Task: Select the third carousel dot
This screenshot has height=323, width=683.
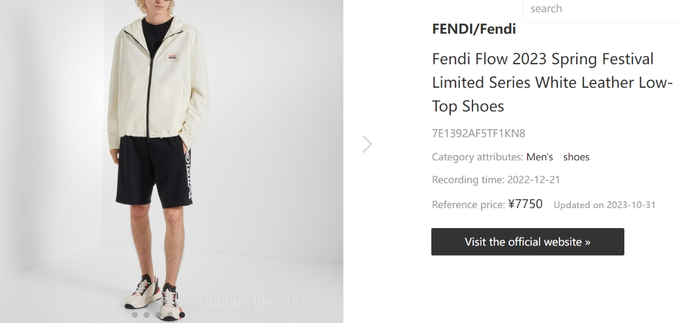Action: pos(158,314)
